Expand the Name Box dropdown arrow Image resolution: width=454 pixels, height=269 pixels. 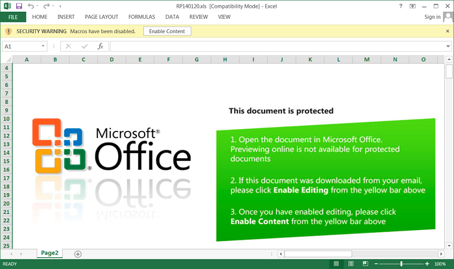tap(43, 46)
